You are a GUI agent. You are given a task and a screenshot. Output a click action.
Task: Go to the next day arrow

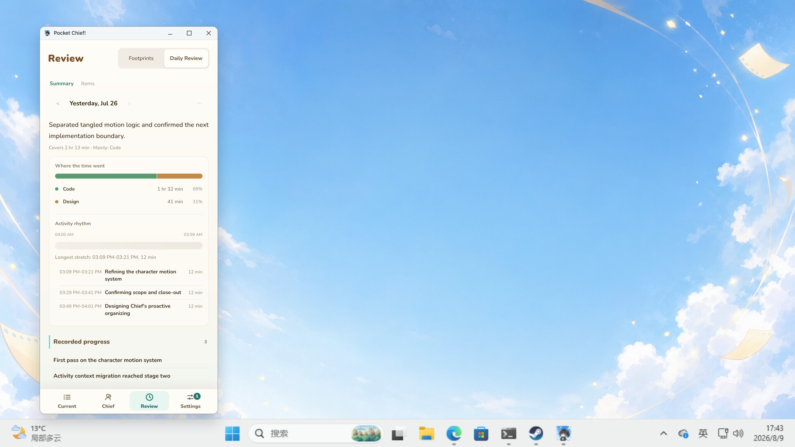129,103
